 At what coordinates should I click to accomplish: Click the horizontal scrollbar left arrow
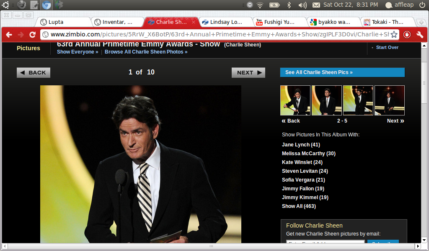click(4, 246)
